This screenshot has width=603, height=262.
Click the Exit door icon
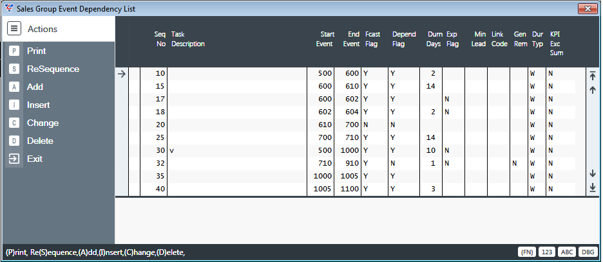point(14,159)
